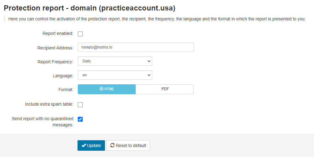The image size is (314, 160).
Task: Click the Update button
Action: [x=91, y=145]
